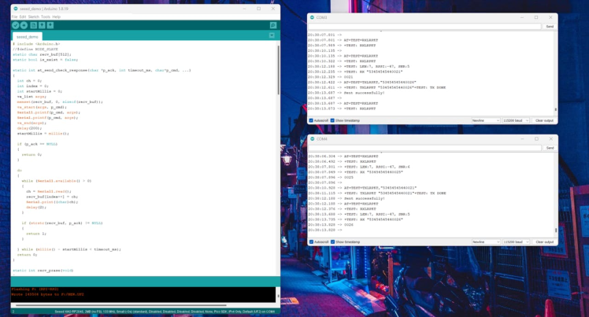Open the Newline dropdown in COM3

click(485, 120)
